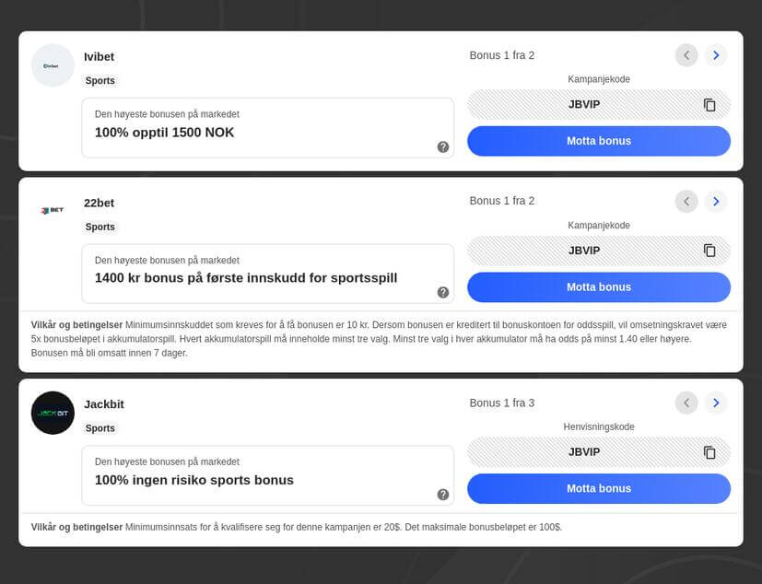
Task: Copy the 22bet JBVIP promo code
Action: coord(709,251)
